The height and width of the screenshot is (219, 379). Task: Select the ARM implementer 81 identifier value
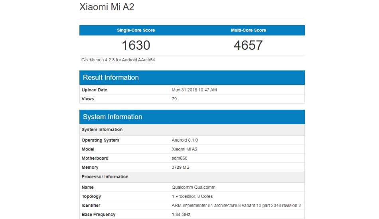click(x=236, y=205)
